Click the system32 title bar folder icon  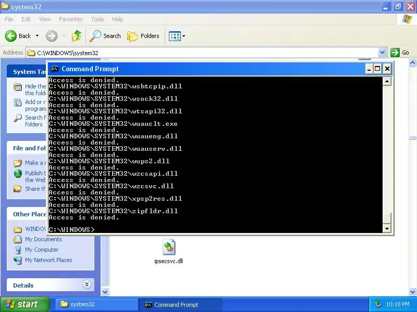pos(5,6)
